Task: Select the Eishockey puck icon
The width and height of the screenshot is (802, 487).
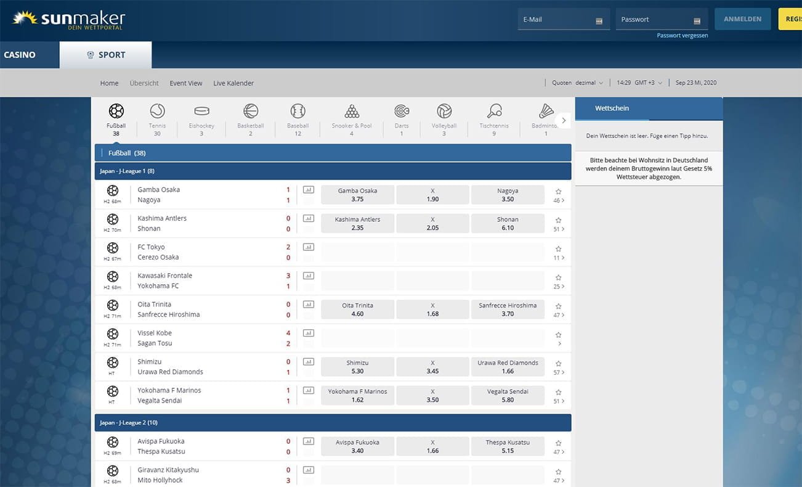Action: (201, 112)
